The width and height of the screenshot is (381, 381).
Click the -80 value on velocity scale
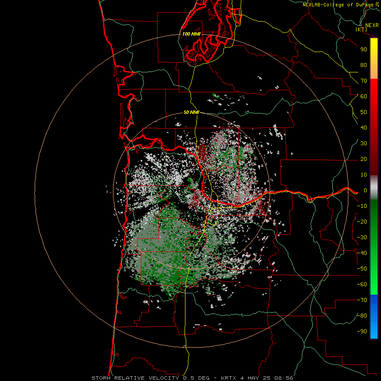point(362,316)
